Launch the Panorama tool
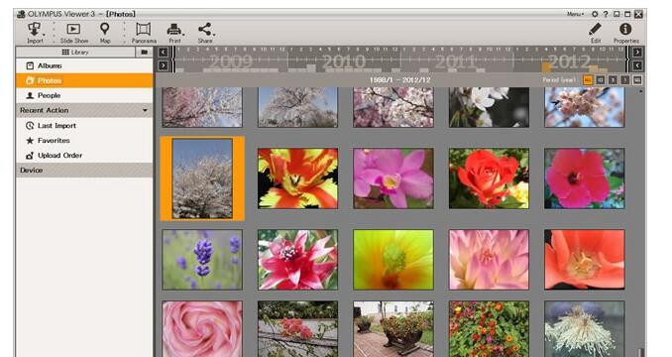This screenshot has width=672, height=357. [x=143, y=32]
